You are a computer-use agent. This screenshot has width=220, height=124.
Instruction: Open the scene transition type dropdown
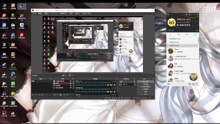tap(126, 82)
